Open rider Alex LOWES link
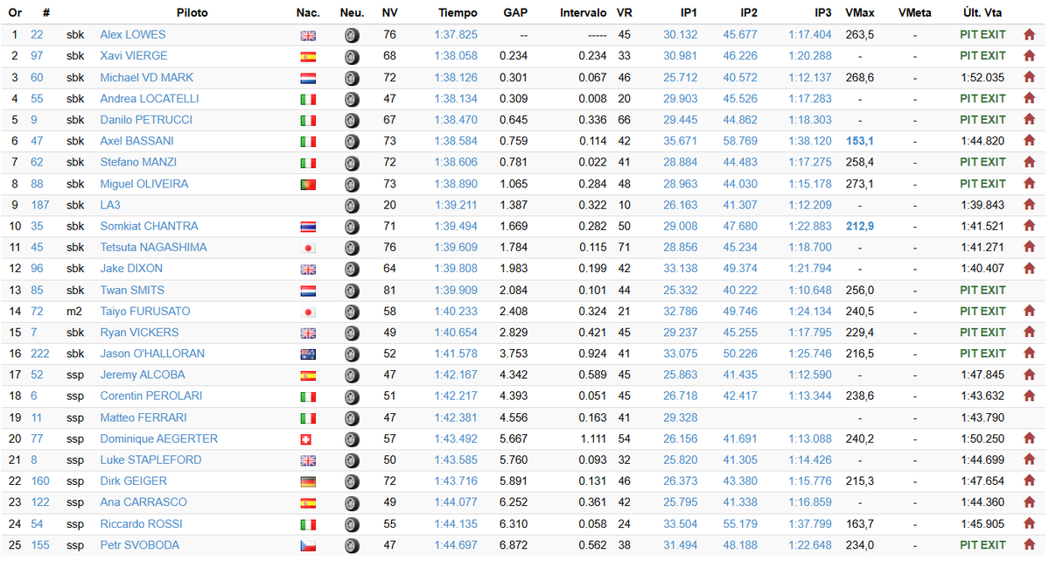This screenshot has width=1049, height=561. point(132,35)
